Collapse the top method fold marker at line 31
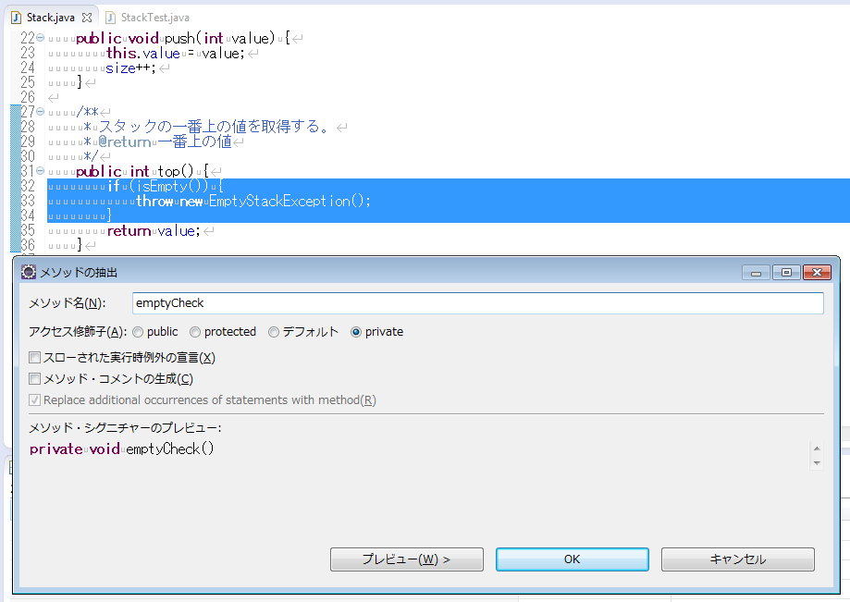The image size is (850, 602). point(40,171)
